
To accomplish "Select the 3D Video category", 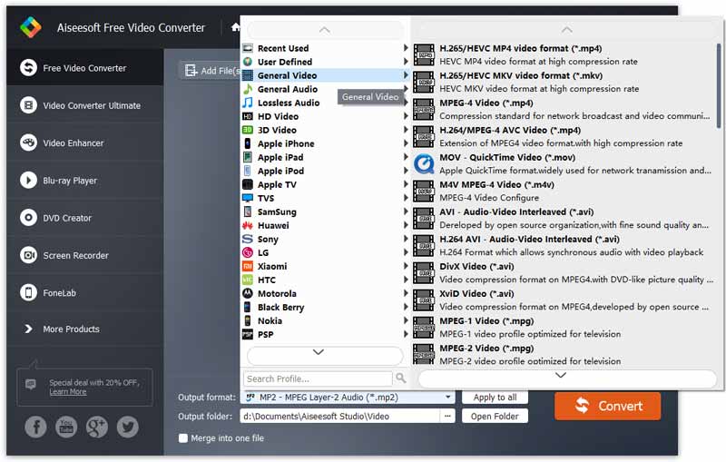I will (x=324, y=130).
